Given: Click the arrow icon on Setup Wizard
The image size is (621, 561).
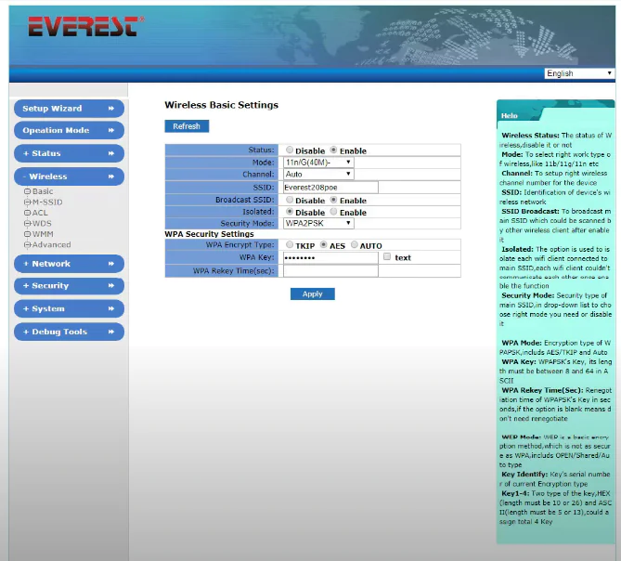Looking at the screenshot, I should [x=111, y=109].
